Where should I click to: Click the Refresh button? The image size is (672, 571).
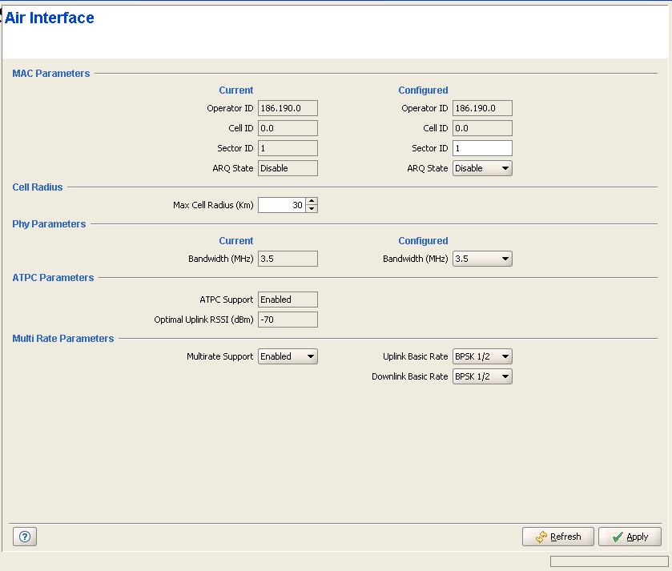557,537
